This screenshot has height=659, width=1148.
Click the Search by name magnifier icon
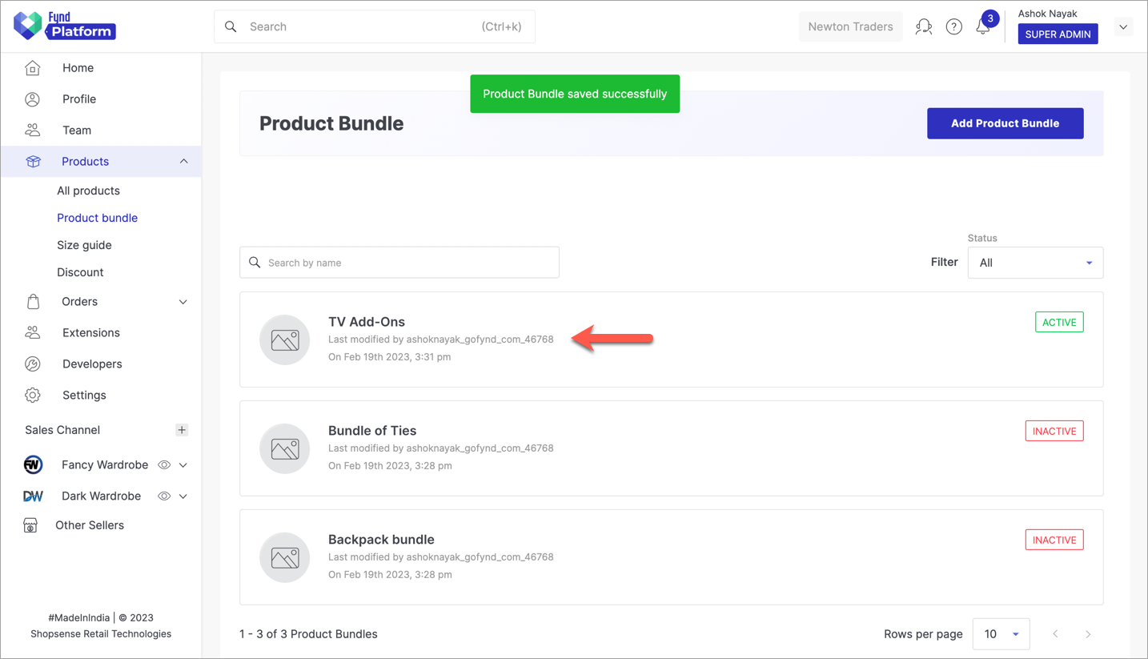(255, 263)
